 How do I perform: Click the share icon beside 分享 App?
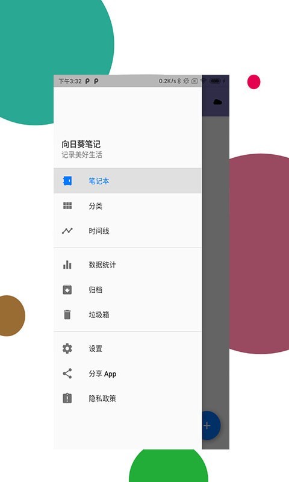coord(67,374)
